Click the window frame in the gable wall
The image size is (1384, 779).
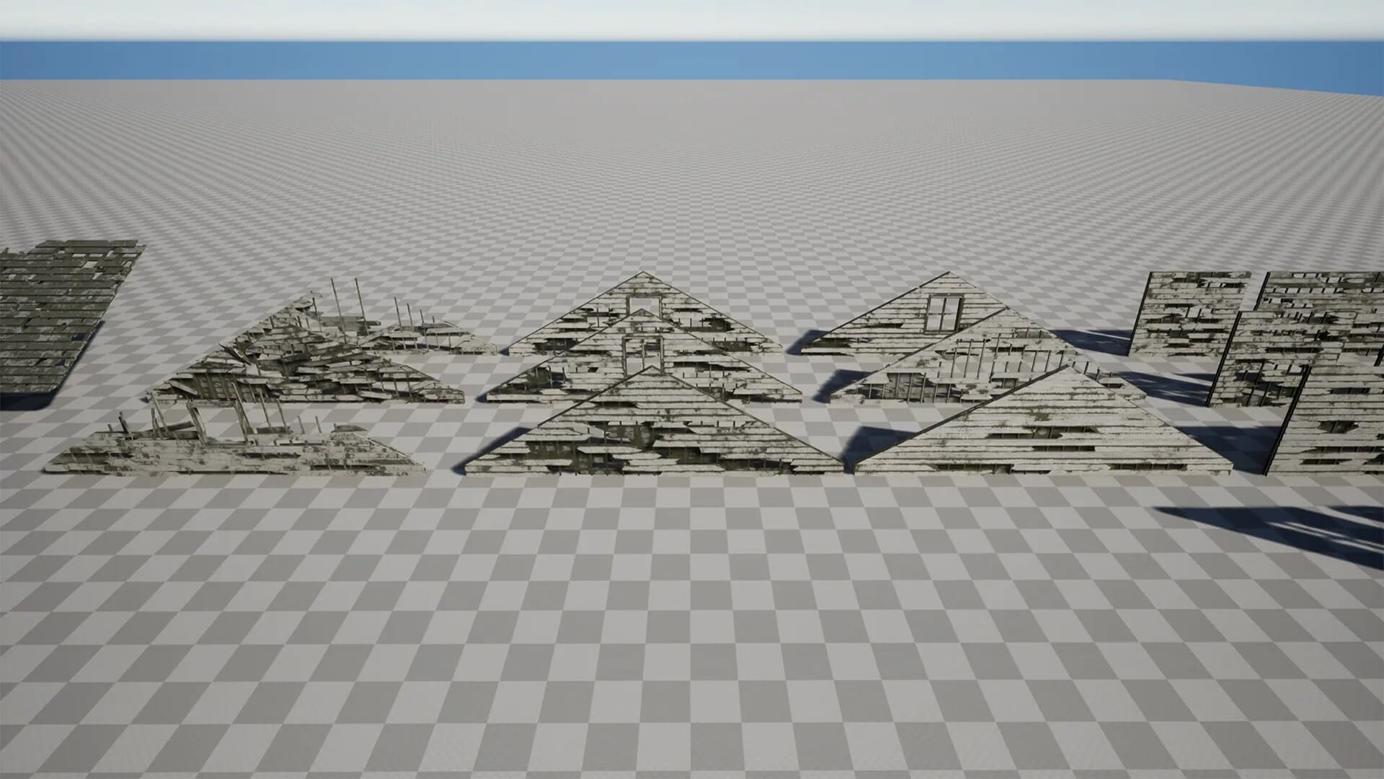[944, 314]
